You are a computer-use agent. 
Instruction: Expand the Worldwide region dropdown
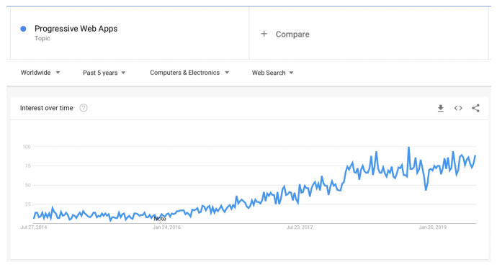pos(40,73)
